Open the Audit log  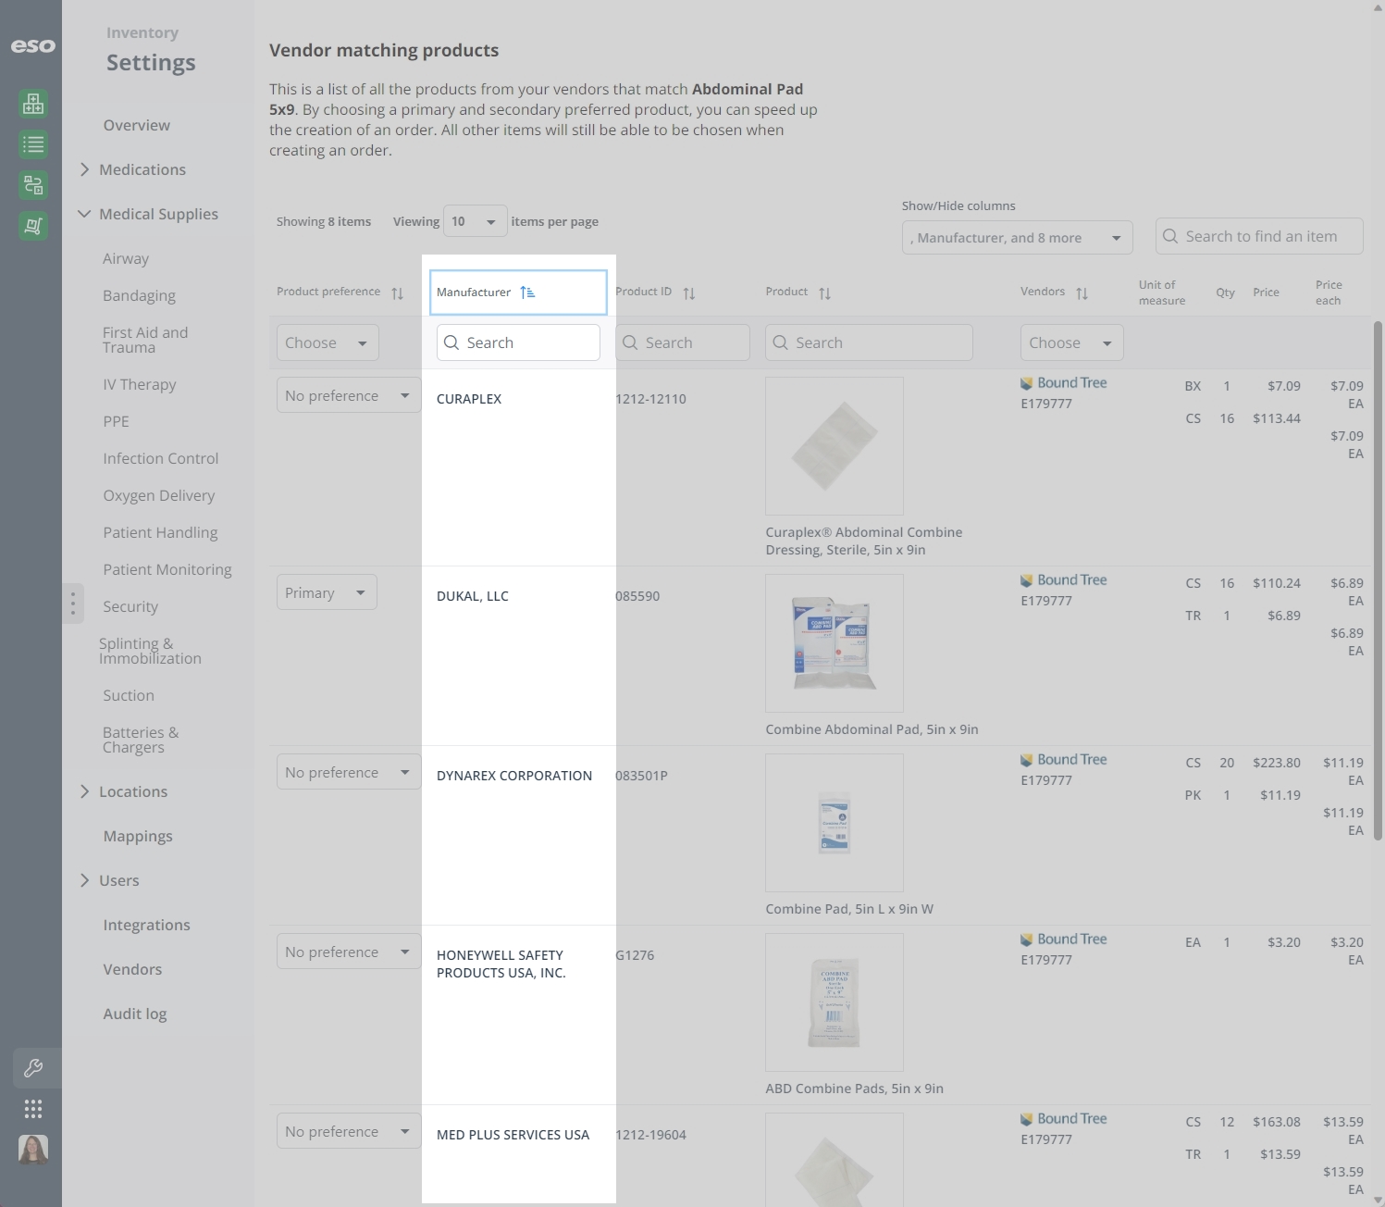[135, 1014]
